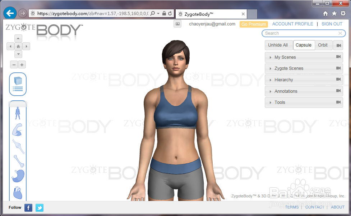Click the Search input field
The width and height of the screenshot is (351, 216).
point(304,33)
